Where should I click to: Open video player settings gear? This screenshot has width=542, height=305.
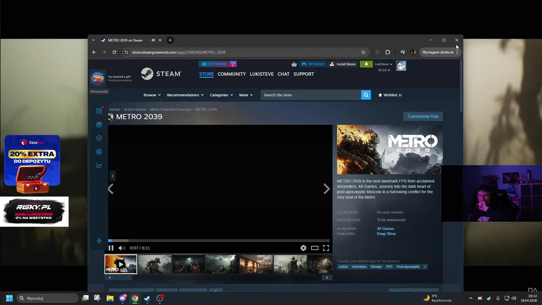[303, 248]
